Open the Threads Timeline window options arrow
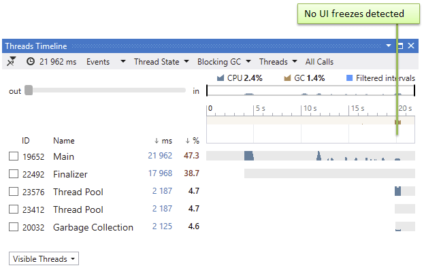424x270 pixels. tap(389, 46)
